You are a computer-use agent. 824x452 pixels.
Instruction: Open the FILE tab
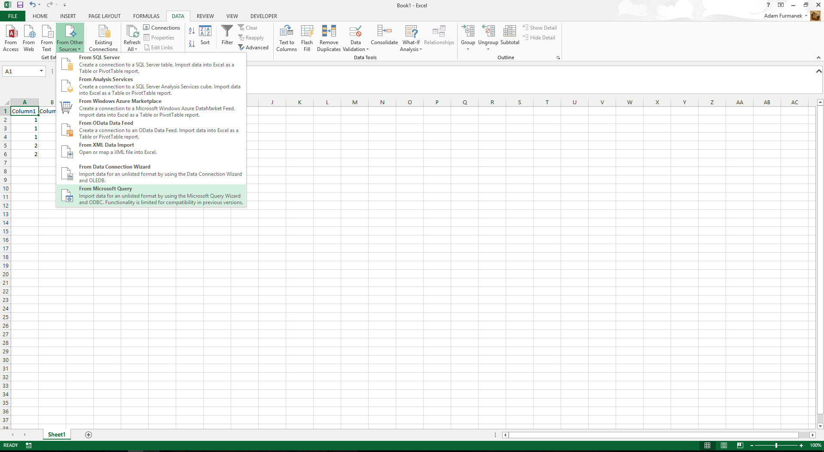tap(13, 16)
